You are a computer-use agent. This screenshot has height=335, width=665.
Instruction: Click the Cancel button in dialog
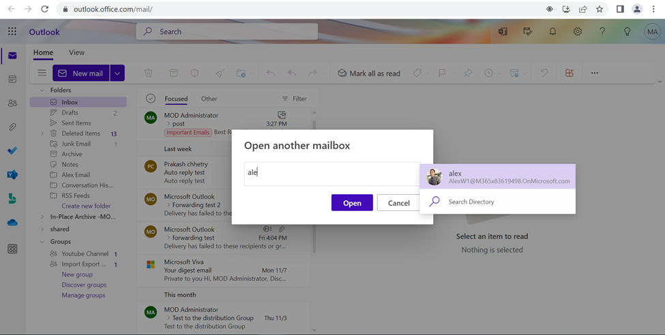[x=399, y=203]
